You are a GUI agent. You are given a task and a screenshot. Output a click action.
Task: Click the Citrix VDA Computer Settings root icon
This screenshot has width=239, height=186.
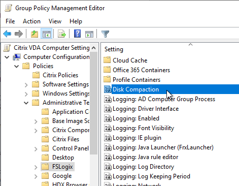coord(7,48)
